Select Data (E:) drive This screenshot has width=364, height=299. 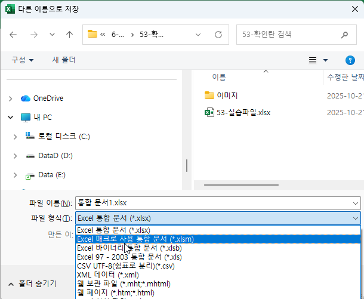45,175
